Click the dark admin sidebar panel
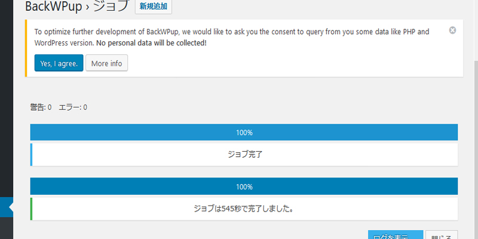The image size is (478, 239). pyautogui.click(x=7, y=99)
